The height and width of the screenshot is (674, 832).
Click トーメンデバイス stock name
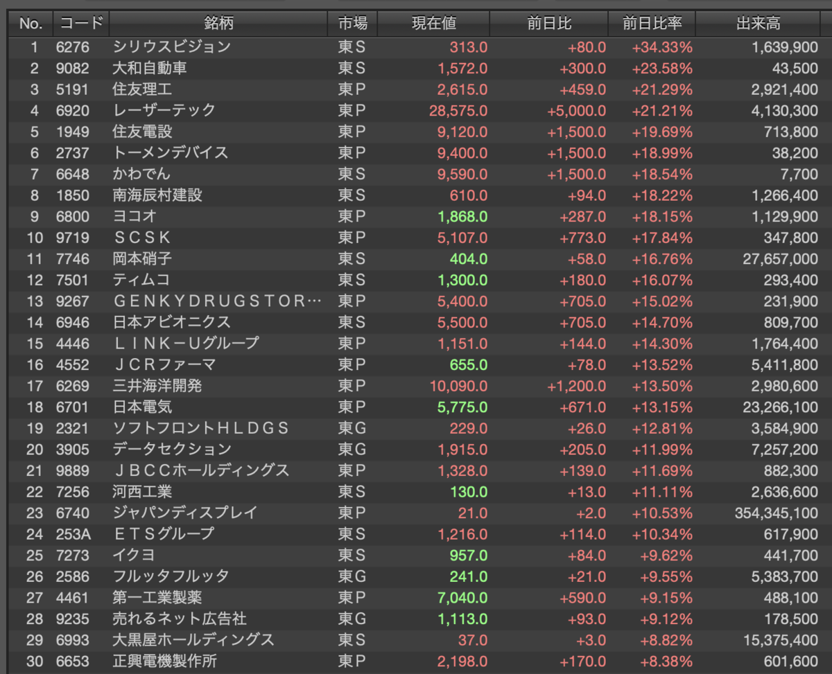[171, 153]
